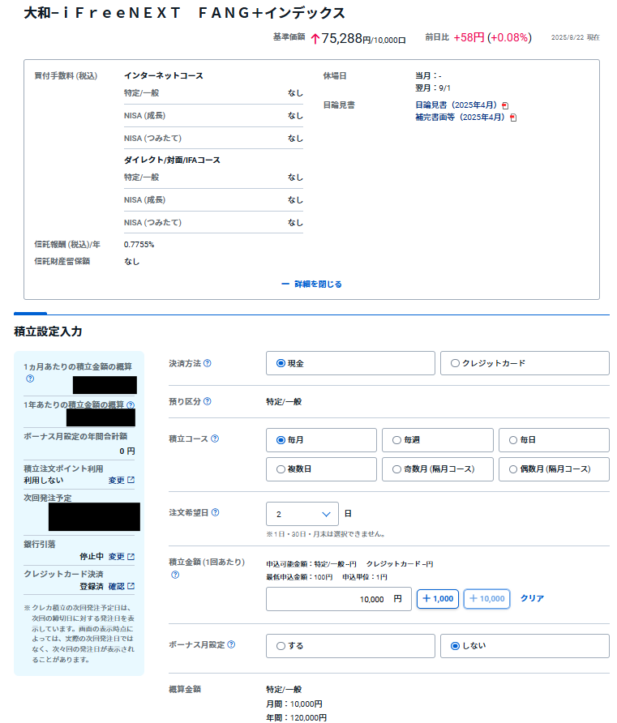Click external link icon beside クレジットカード決済 確認

[x=131, y=586]
